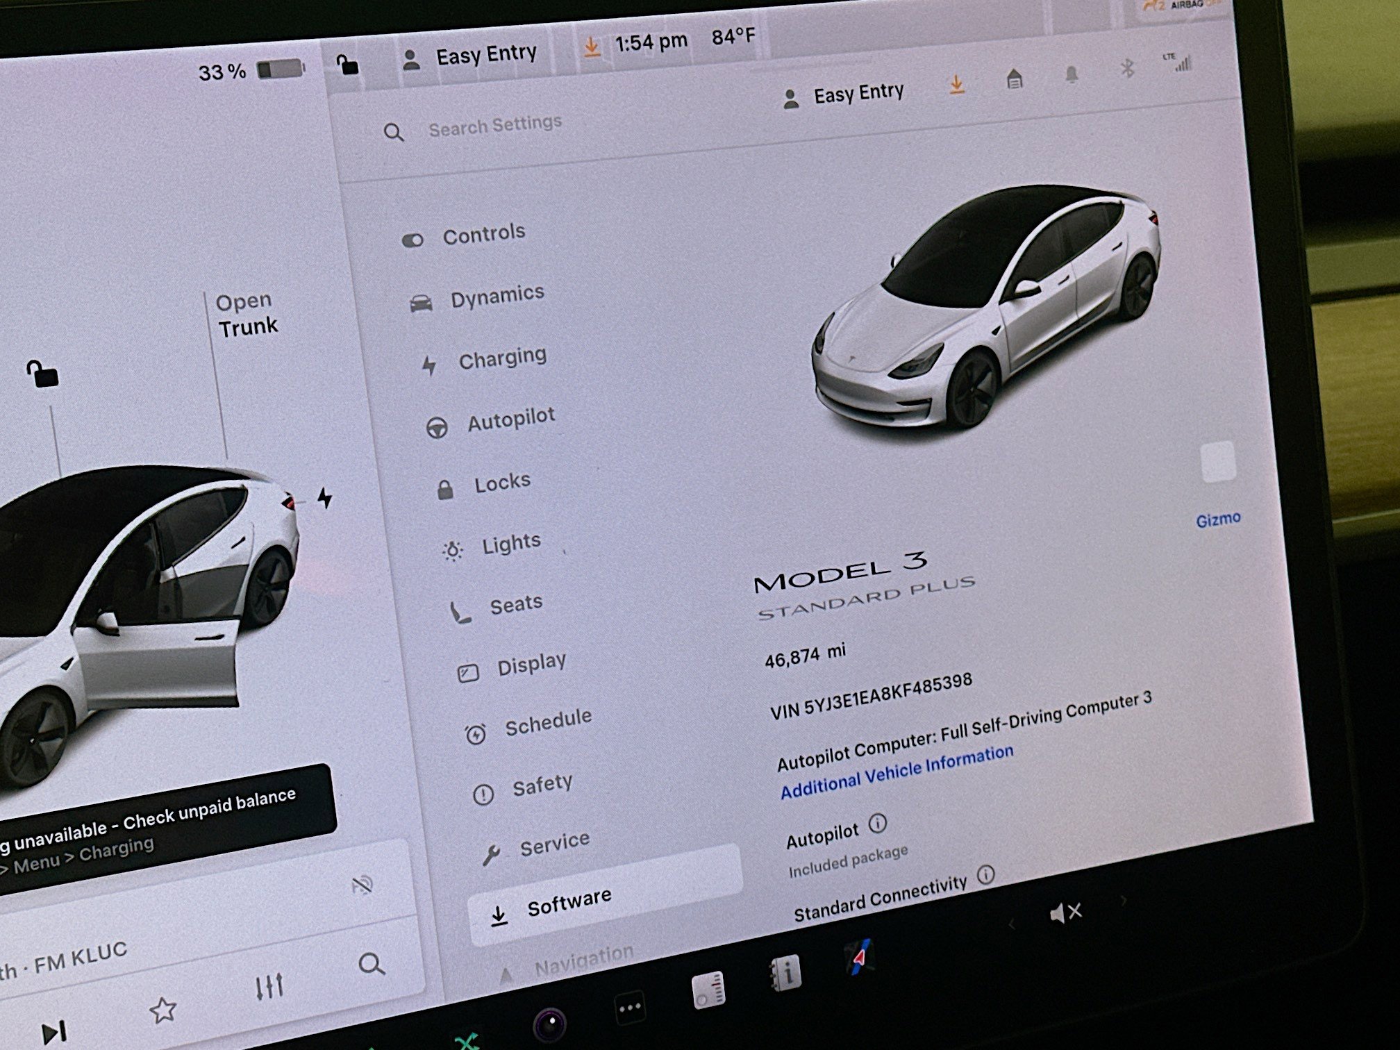
Task: Open the app launcher three-dots icon
Action: [630, 1006]
